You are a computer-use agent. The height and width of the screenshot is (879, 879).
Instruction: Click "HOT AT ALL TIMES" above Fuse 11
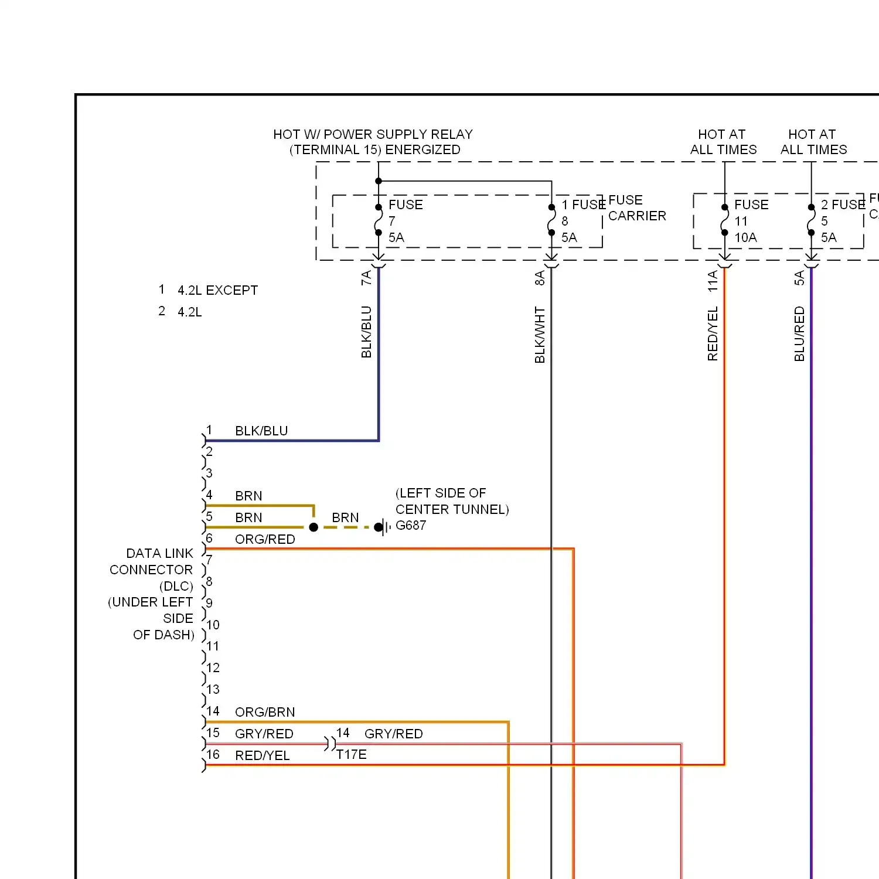(723, 142)
